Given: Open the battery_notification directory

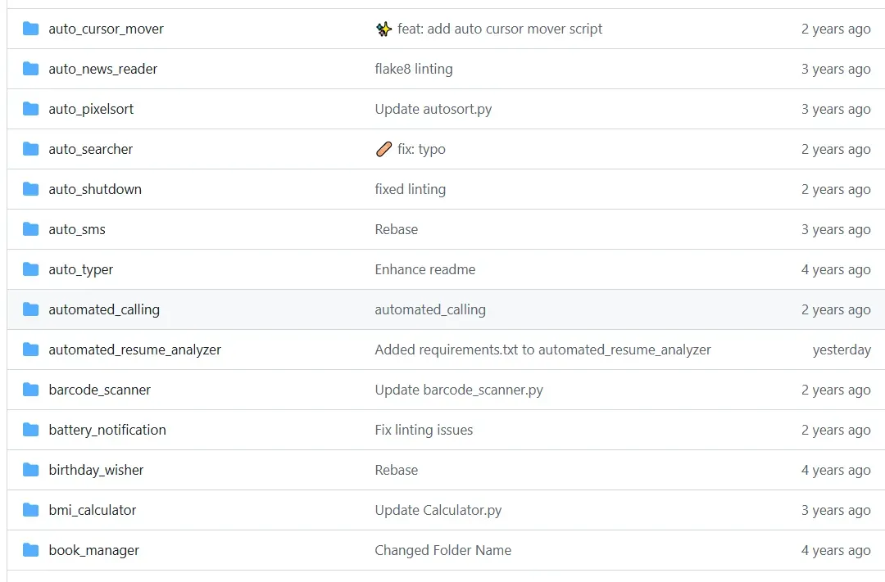Looking at the screenshot, I should (107, 430).
